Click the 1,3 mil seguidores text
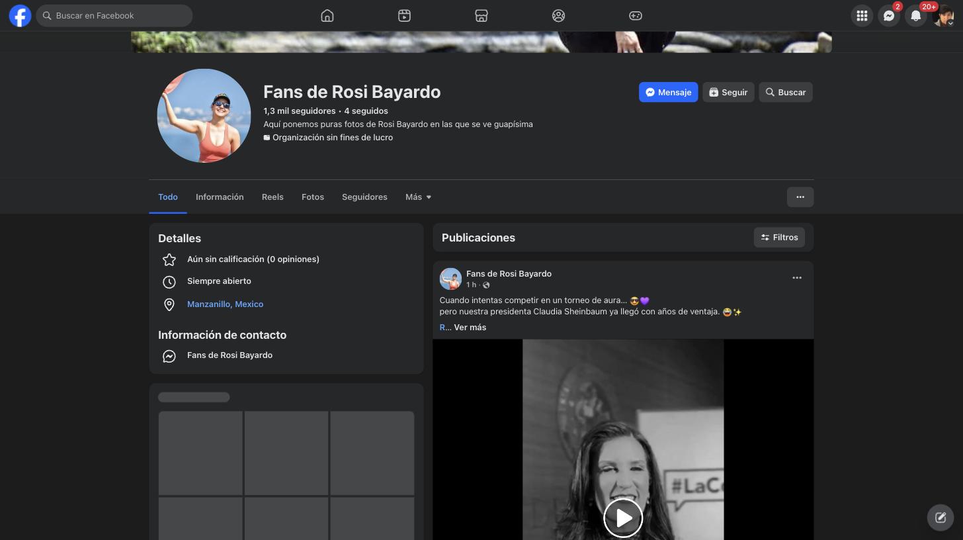The height and width of the screenshot is (540, 963). tap(300, 111)
